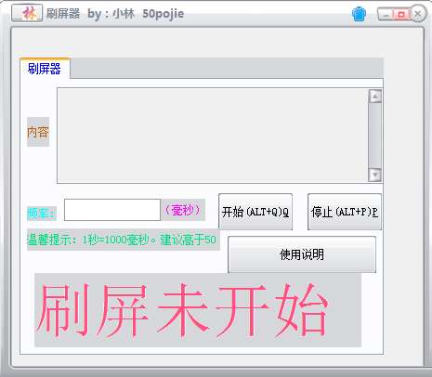
Task: Click inside the 内容 text area
Action: coord(213,136)
